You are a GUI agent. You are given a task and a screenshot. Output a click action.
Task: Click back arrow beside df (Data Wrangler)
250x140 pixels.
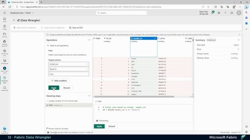(x=14, y=20)
